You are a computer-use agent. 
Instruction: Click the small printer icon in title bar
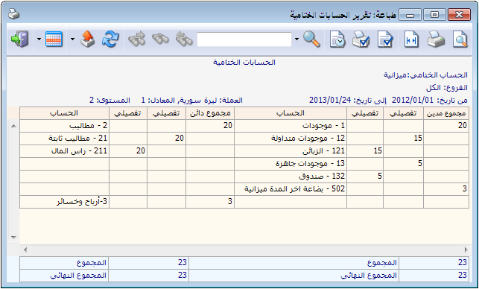click(x=13, y=14)
